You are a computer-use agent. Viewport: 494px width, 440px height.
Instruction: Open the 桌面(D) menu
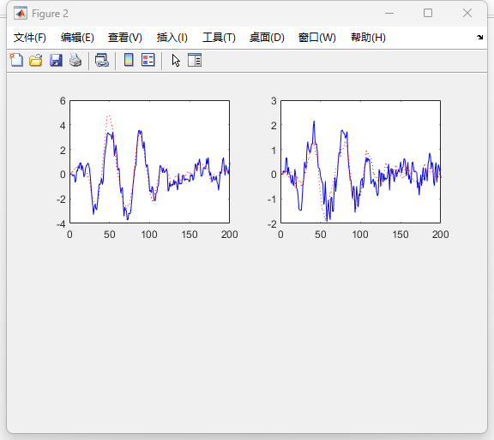pyautogui.click(x=267, y=38)
